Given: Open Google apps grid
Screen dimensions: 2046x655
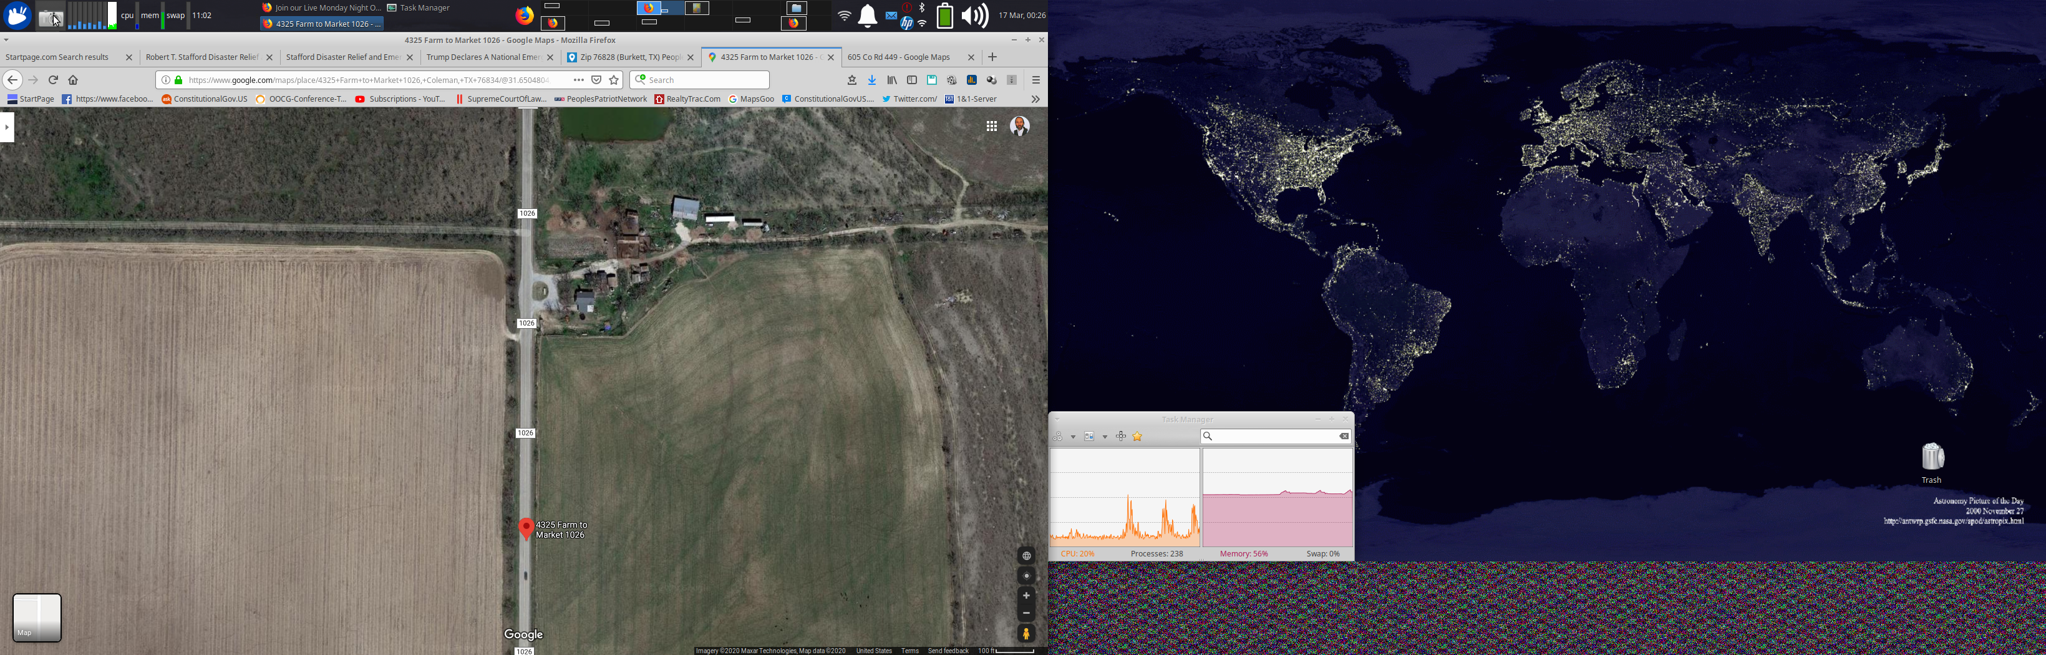Looking at the screenshot, I should (991, 125).
